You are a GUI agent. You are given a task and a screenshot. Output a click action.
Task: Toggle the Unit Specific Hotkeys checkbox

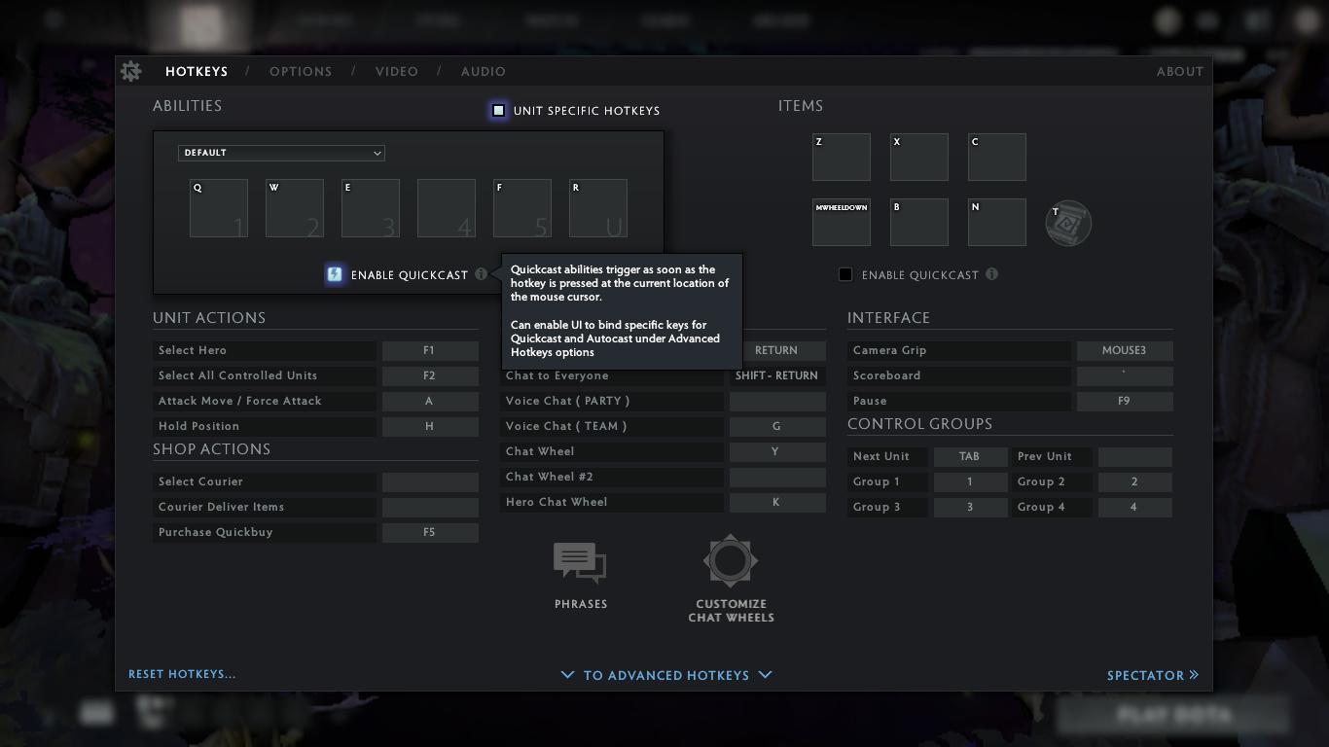(x=498, y=111)
